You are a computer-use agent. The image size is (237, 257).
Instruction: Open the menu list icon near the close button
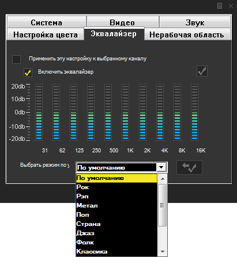pos(220,6)
